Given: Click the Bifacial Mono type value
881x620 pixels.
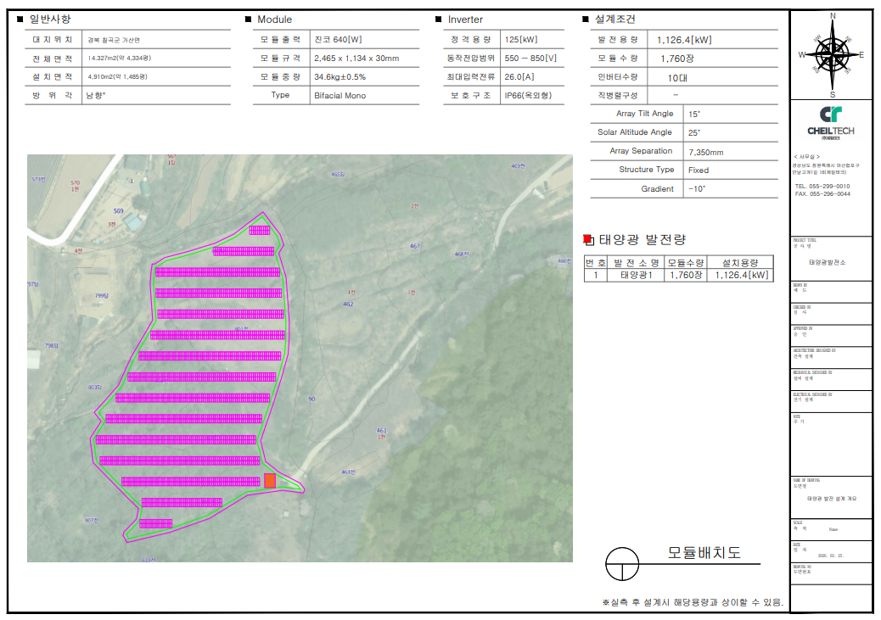Looking at the screenshot, I should point(339,96).
